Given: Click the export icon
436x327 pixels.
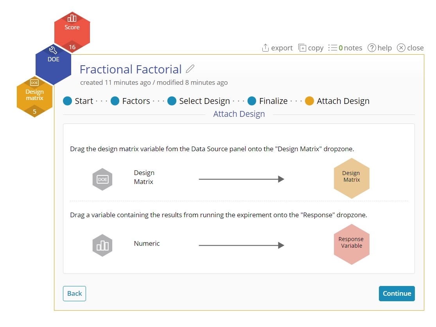Looking at the screenshot, I should tap(265, 48).
